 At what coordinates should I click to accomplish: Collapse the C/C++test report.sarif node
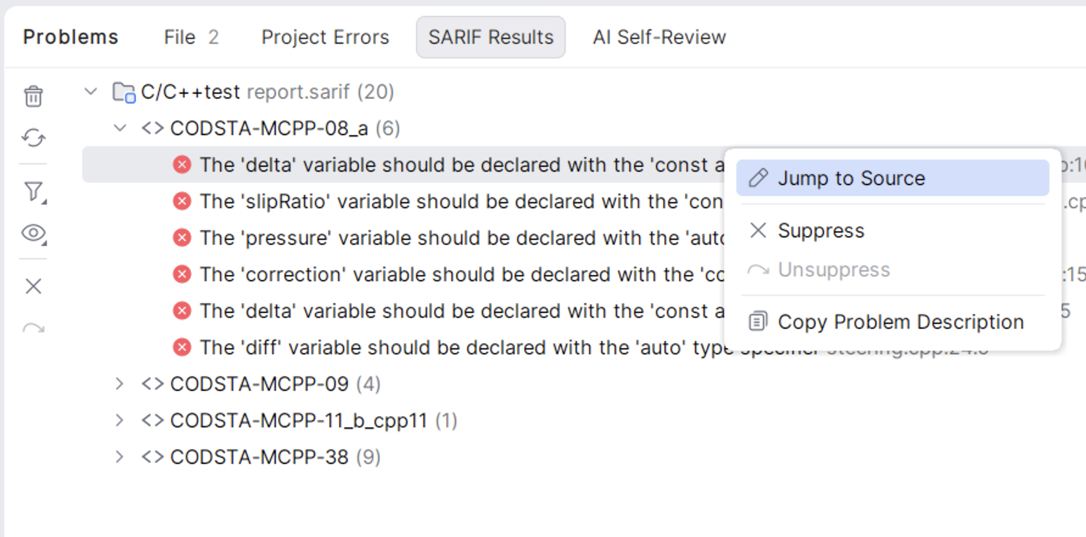click(x=91, y=92)
